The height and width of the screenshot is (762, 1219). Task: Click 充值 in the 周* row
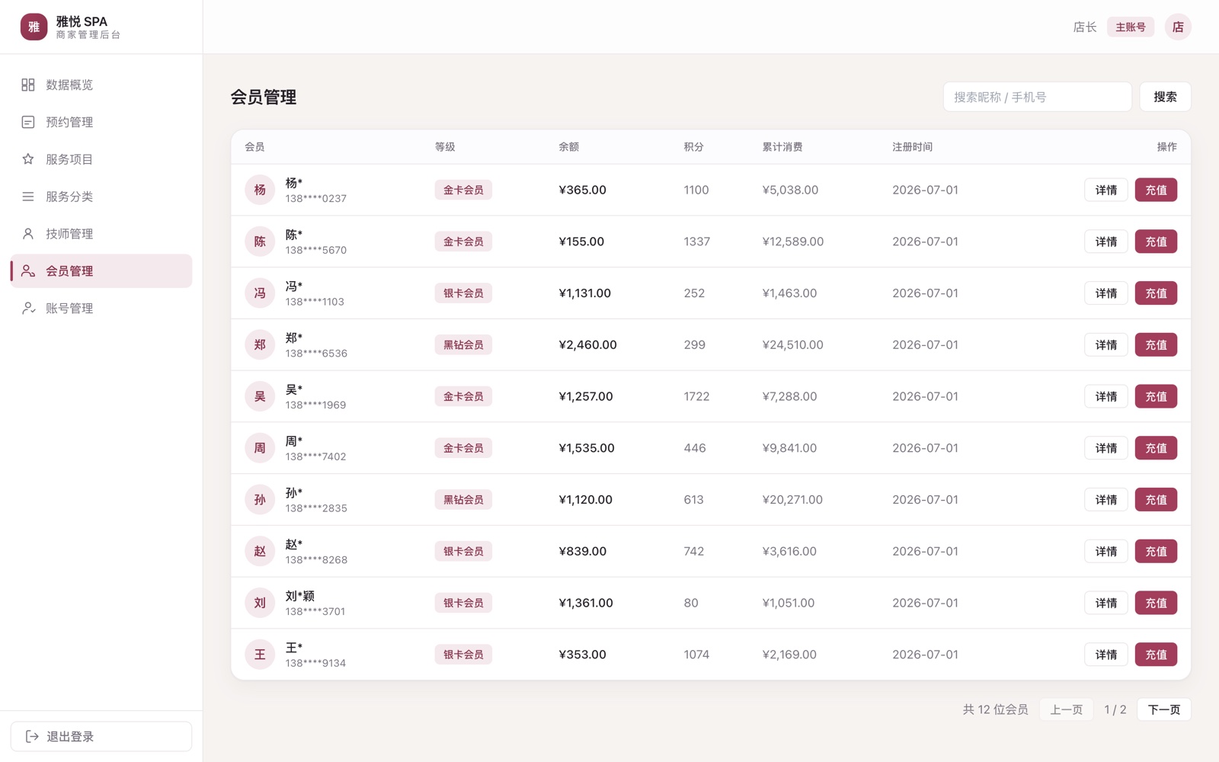click(1156, 448)
